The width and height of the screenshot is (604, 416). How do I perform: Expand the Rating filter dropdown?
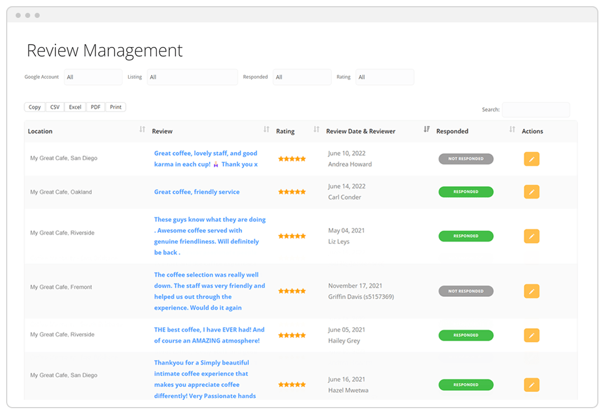[385, 77]
